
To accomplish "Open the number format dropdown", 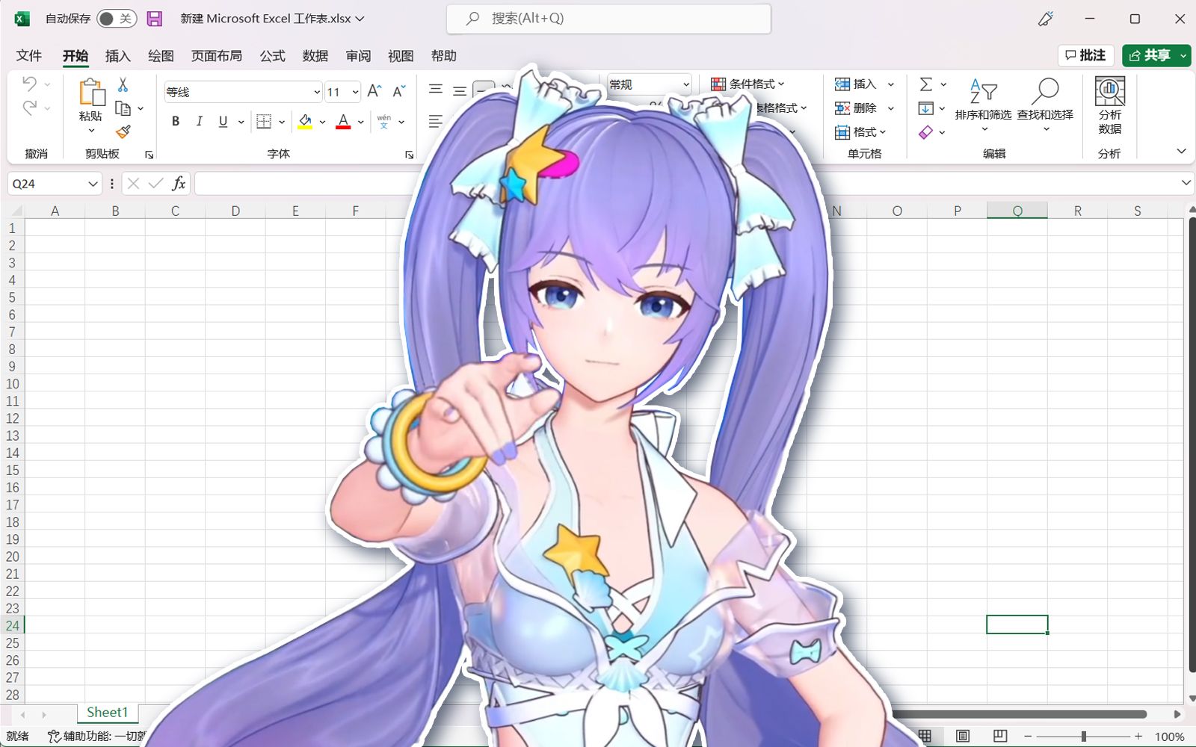I will coord(685,84).
